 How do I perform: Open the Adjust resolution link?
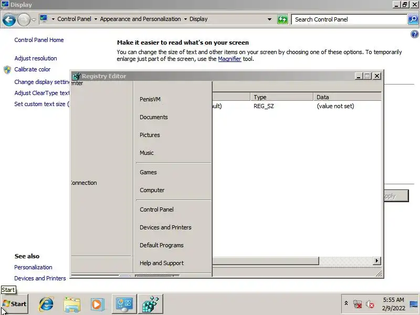[36, 58]
